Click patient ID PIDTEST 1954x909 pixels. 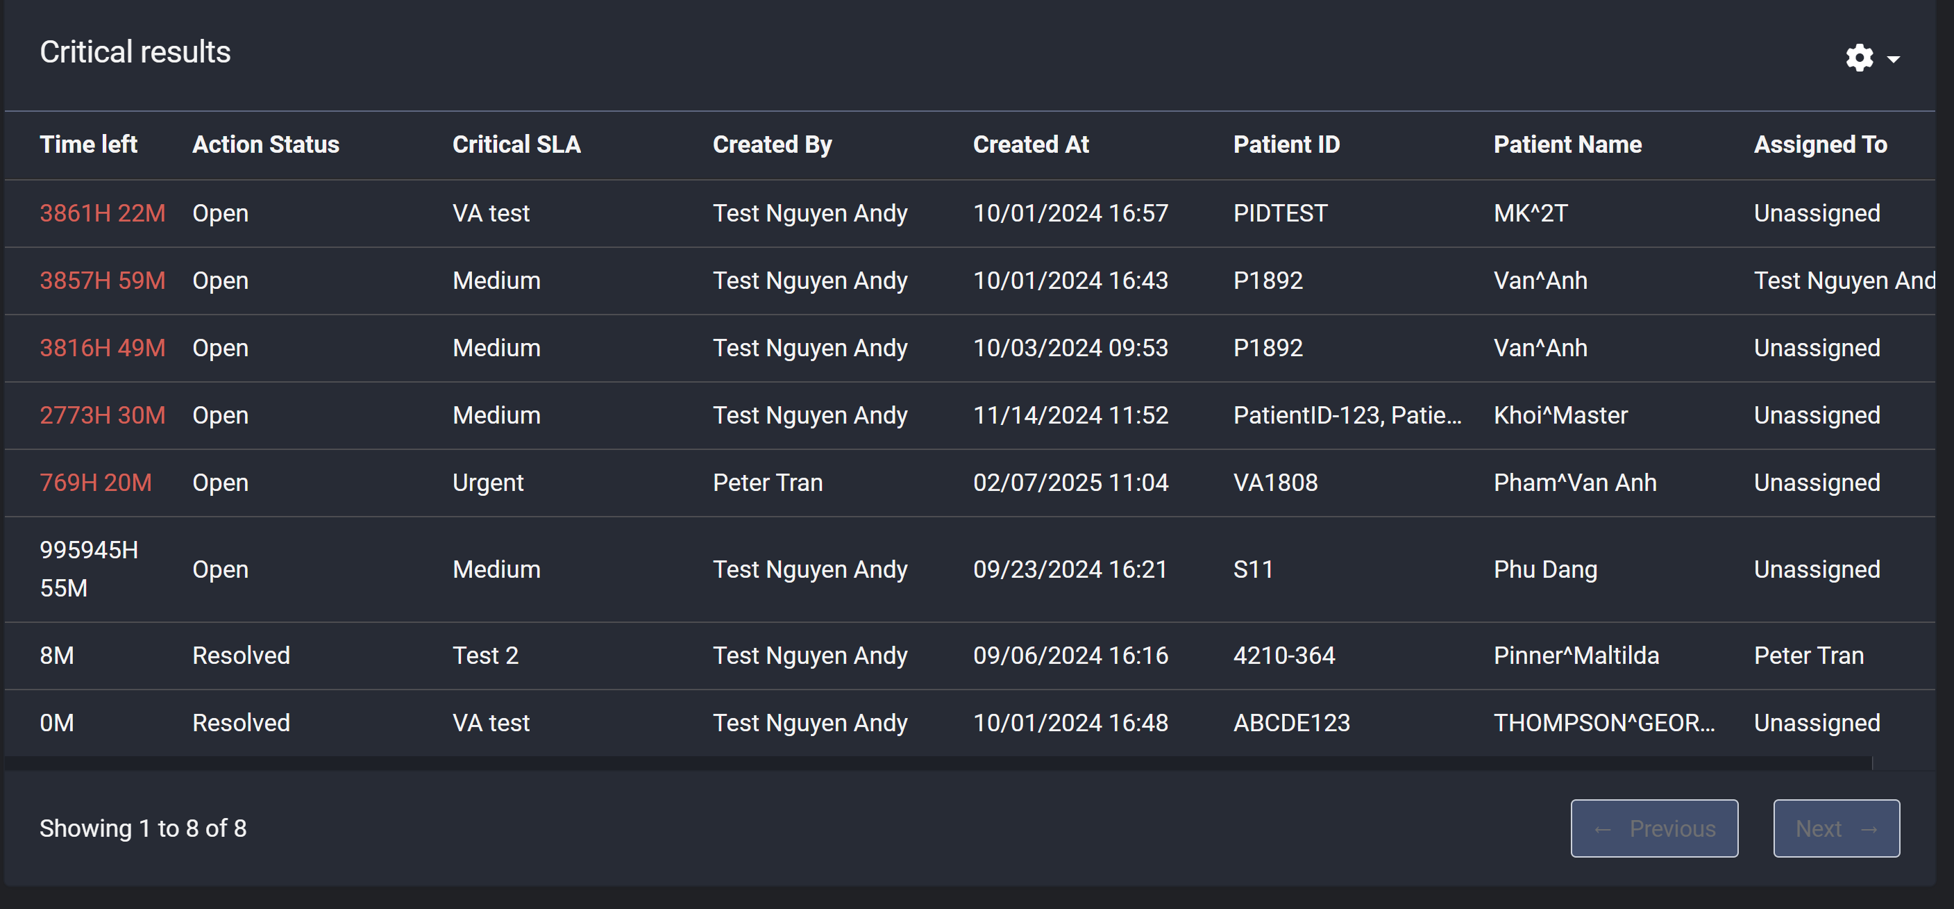pos(1281,213)
